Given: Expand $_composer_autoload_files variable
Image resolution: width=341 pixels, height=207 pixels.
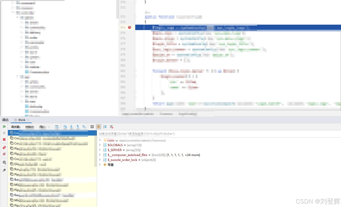Looking at the screenshot, I should [x=100, y=155].
